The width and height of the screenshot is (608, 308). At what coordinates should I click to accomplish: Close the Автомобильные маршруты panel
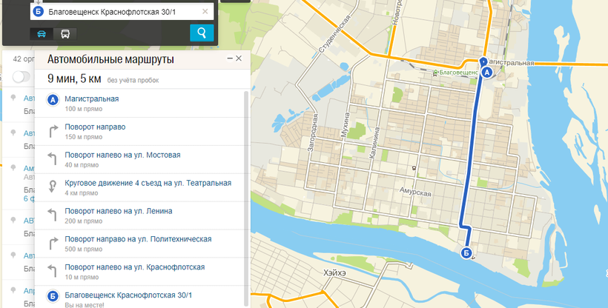pos(239,58)
